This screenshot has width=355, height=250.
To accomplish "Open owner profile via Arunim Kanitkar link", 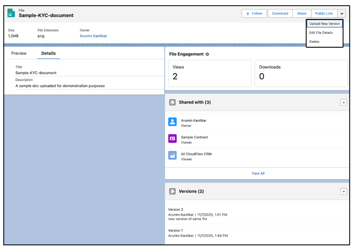I will [93, 36].
